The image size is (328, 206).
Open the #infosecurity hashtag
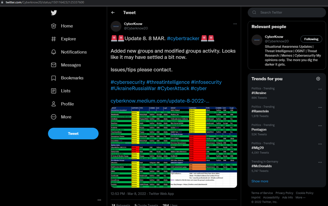[206, 82]
